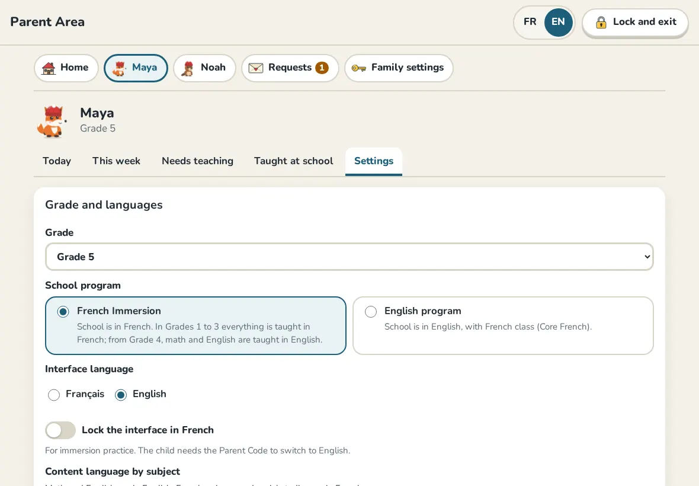Image resolution: width=699 pixels, height=486 pixels.
Task: Click the house icon in Home tab
Action: 48,68
